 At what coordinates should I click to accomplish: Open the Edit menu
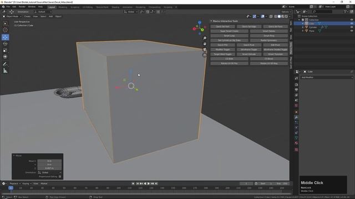14,7
